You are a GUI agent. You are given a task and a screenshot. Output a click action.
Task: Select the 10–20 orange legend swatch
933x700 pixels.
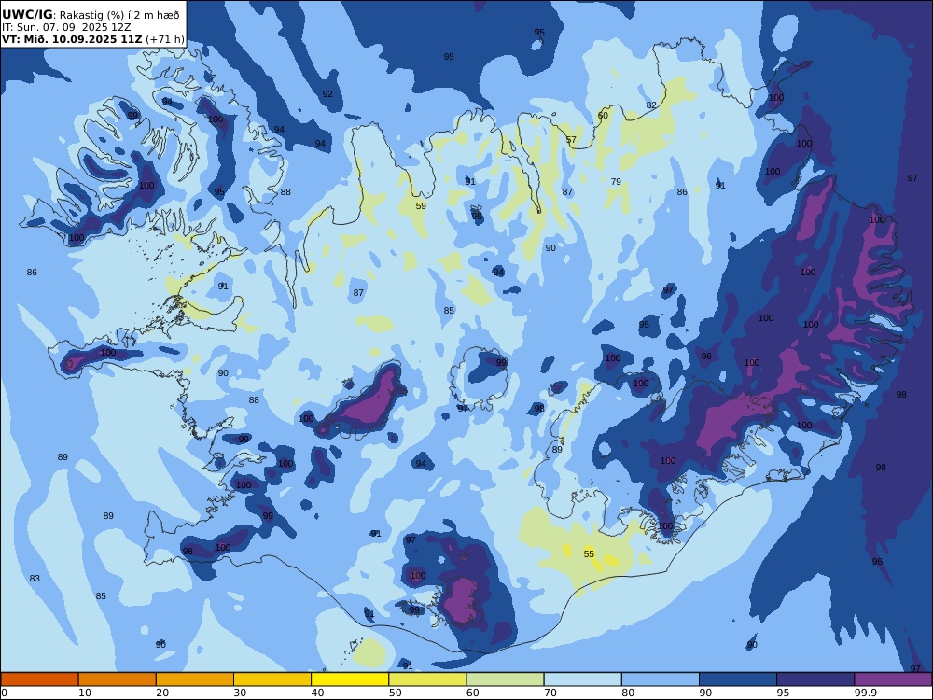118,679
